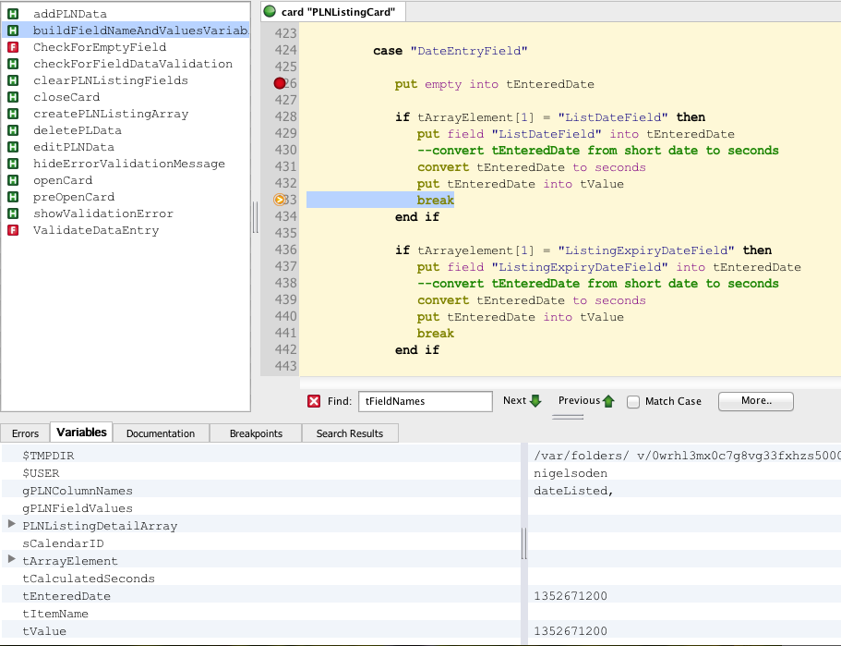Click the F icon beside CheckForEmptyField
The height and width of the screenshot is (646, 841).
click(14, 47)
